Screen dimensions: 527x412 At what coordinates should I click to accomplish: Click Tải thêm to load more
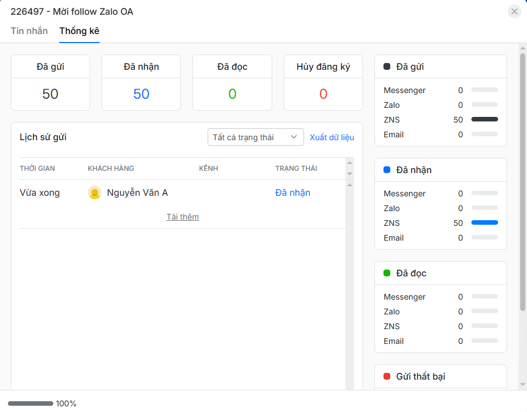tap(182, 217)
